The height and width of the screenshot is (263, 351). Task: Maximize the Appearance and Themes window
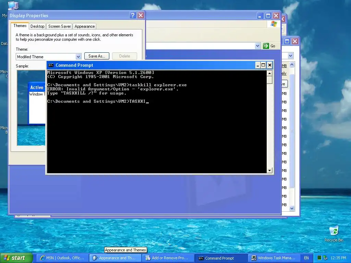(x=268, y=16)
